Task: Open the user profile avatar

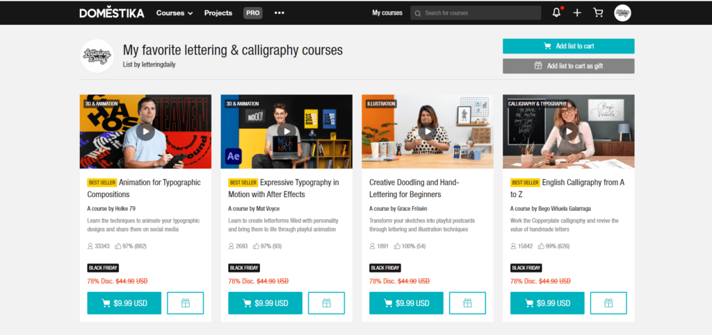Action: pyautogui.click(x=622, y=13)
